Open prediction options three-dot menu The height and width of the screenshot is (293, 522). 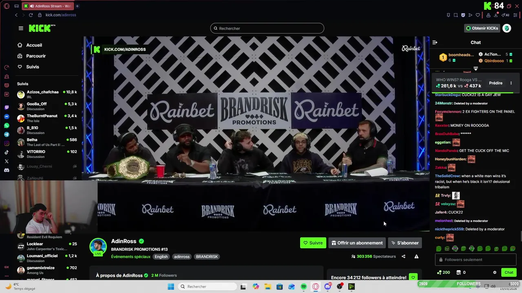511,83
